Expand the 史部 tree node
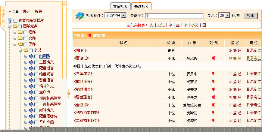The image size is (262, 132). (15, 38)
